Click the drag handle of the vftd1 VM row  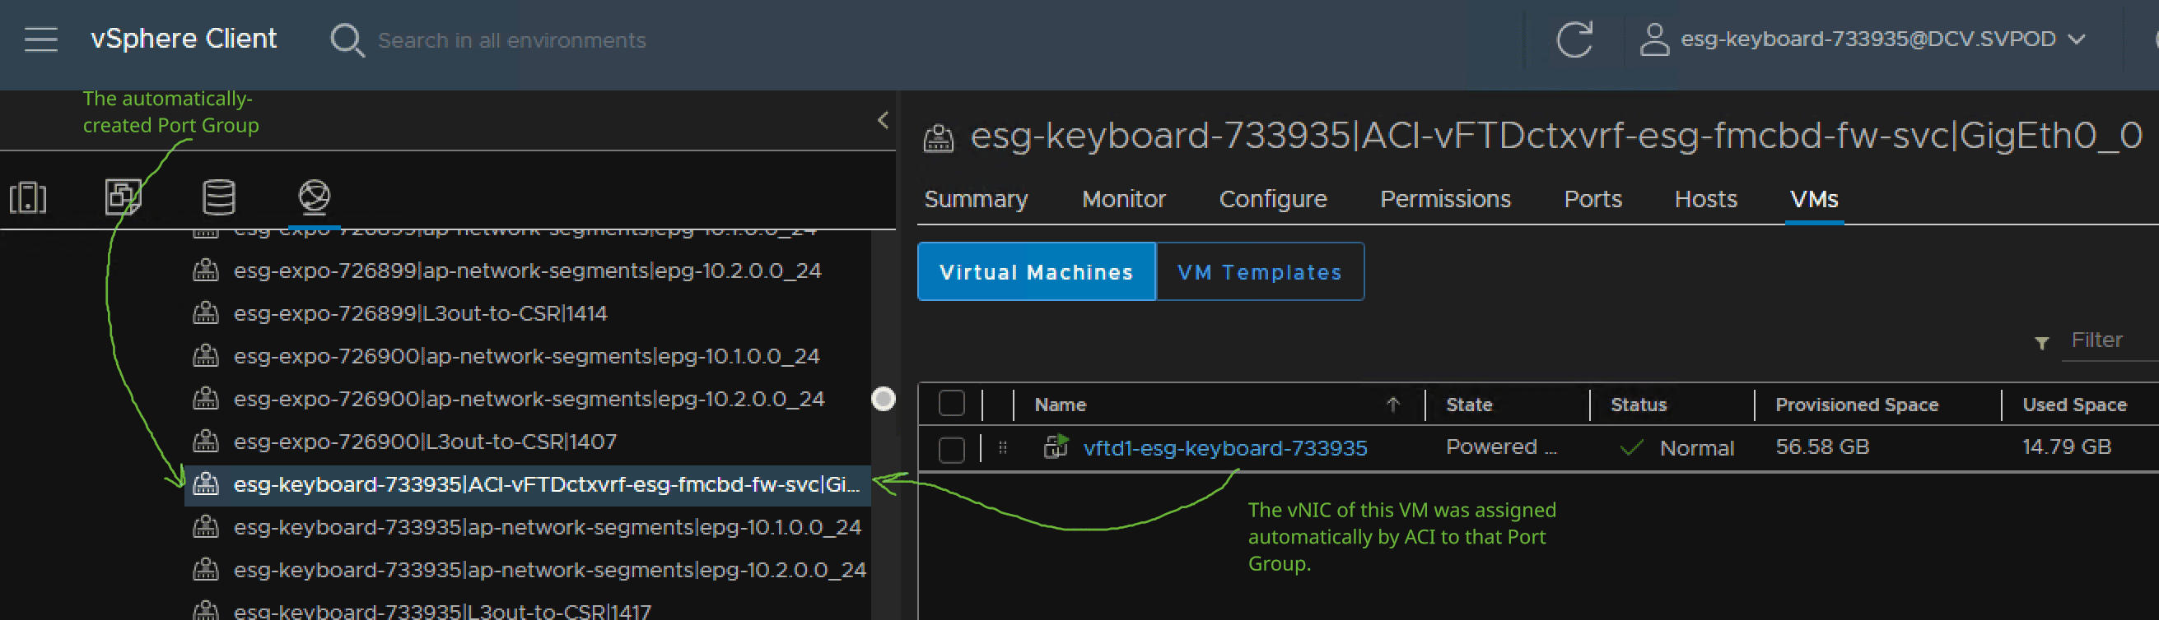1002,447
